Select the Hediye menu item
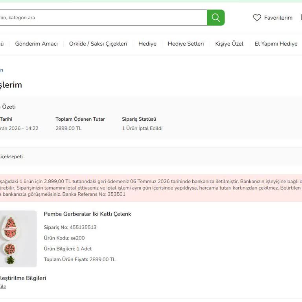Image resolution: width=302 pixels, height=302 pixels. (147, 44)
